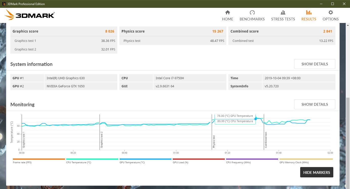Screen dimensions: 350x189
Task: Click the Temperature (°C) axis label
Action: pos(12,132)
